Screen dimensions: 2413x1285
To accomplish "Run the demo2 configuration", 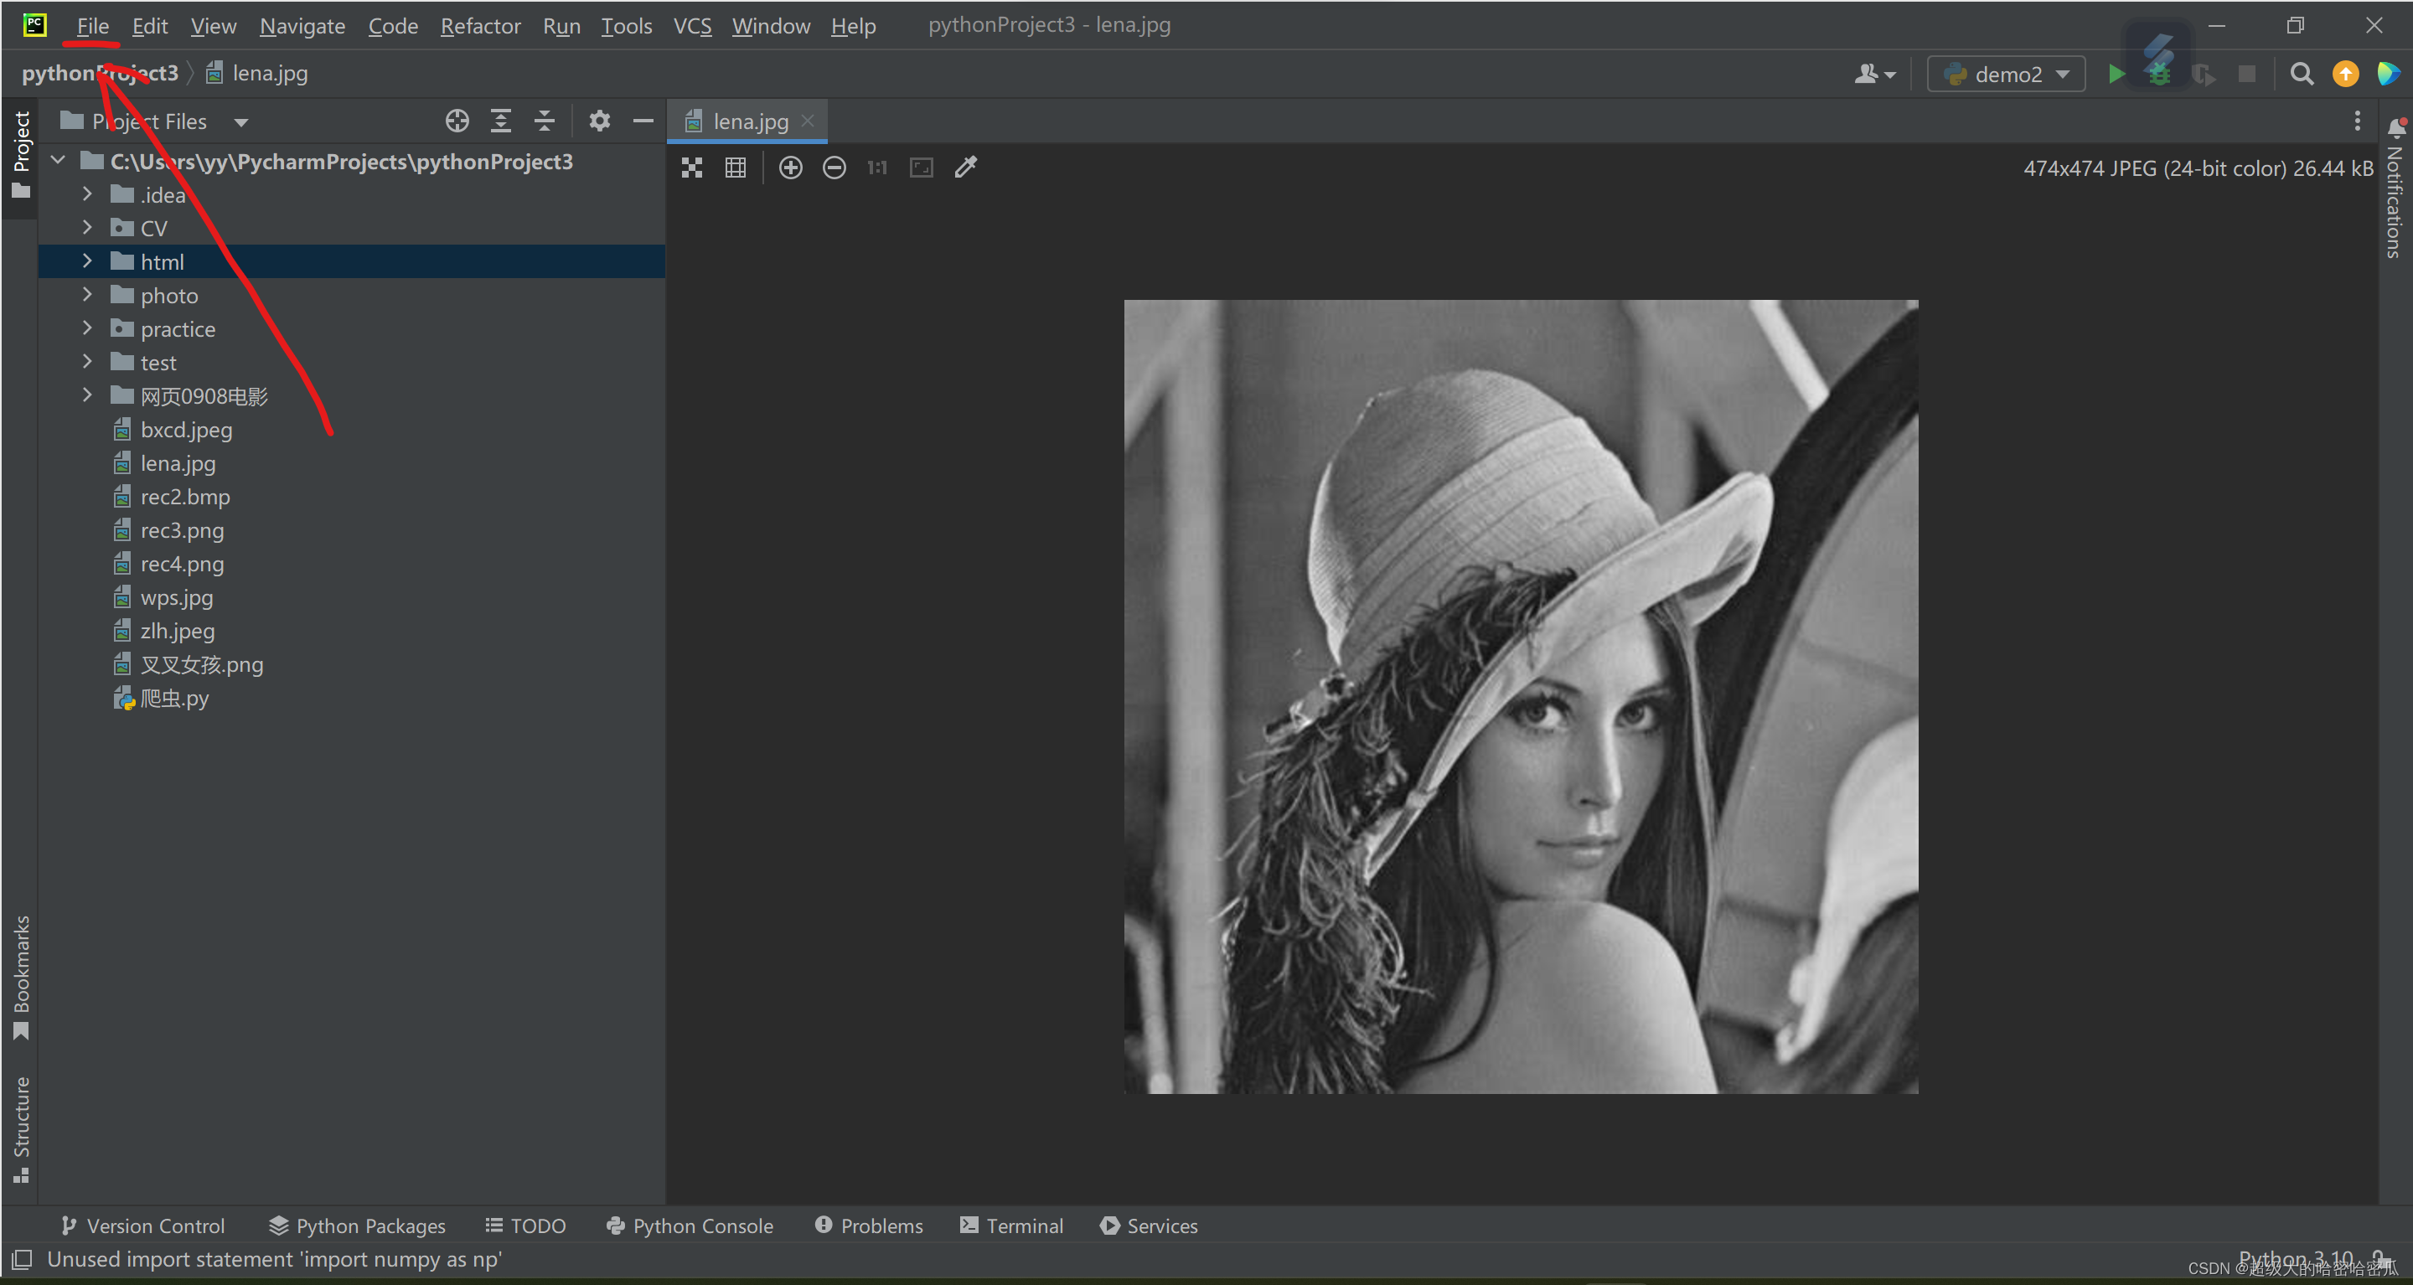I will click(2116, 74).
